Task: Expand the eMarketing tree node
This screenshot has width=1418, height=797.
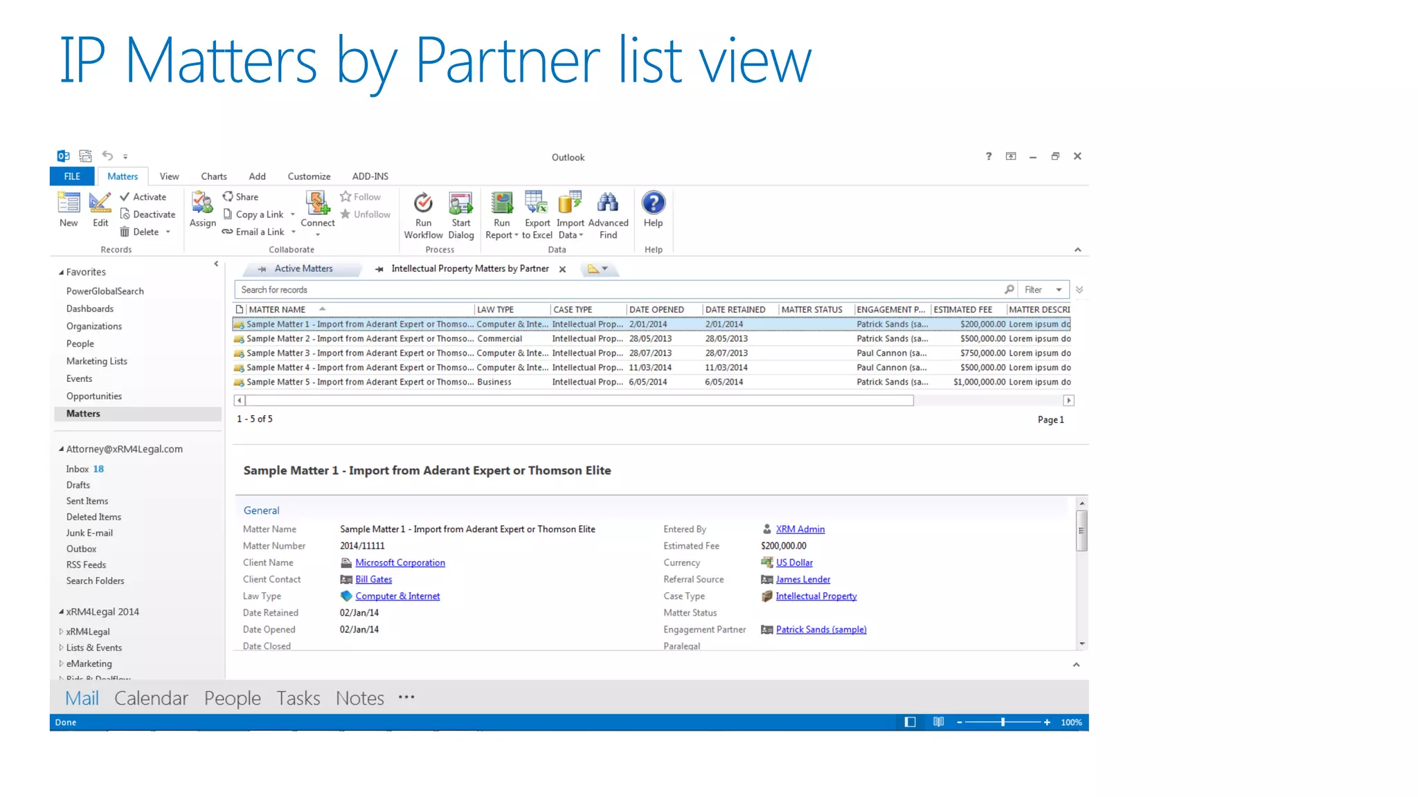Action: pos(61,663)
